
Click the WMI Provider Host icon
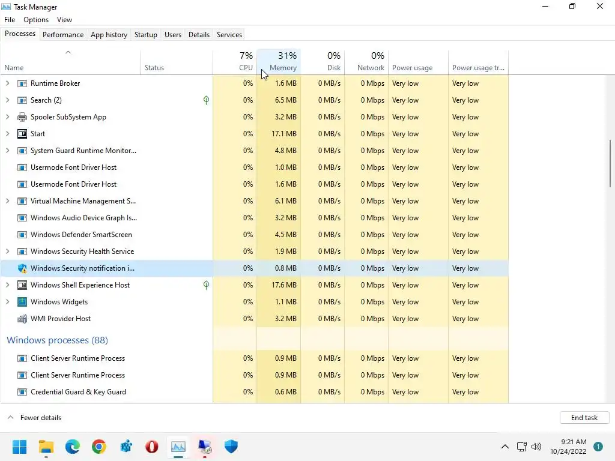(x=22, y=319)
